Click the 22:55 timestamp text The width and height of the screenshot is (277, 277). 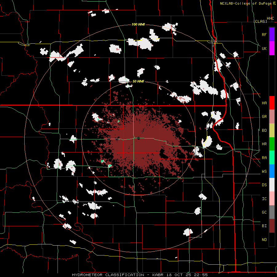(x=200, y=275)
